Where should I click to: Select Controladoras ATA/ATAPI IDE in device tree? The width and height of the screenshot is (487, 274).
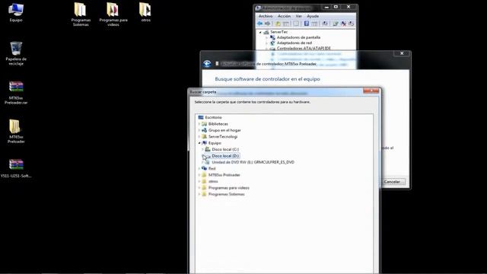click(x=304, y=48)
